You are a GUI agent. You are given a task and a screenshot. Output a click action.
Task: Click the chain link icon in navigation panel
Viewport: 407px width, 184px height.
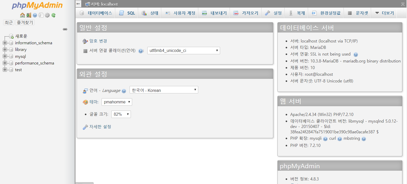(65, 29)
